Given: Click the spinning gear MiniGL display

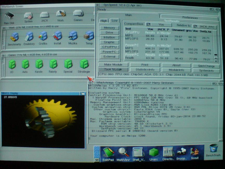Looking at the screenshot, I should [43, 121].
